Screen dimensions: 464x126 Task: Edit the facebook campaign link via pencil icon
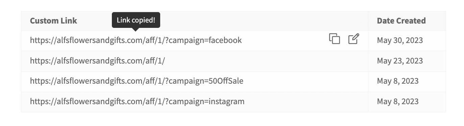click(x=354, y=39)
